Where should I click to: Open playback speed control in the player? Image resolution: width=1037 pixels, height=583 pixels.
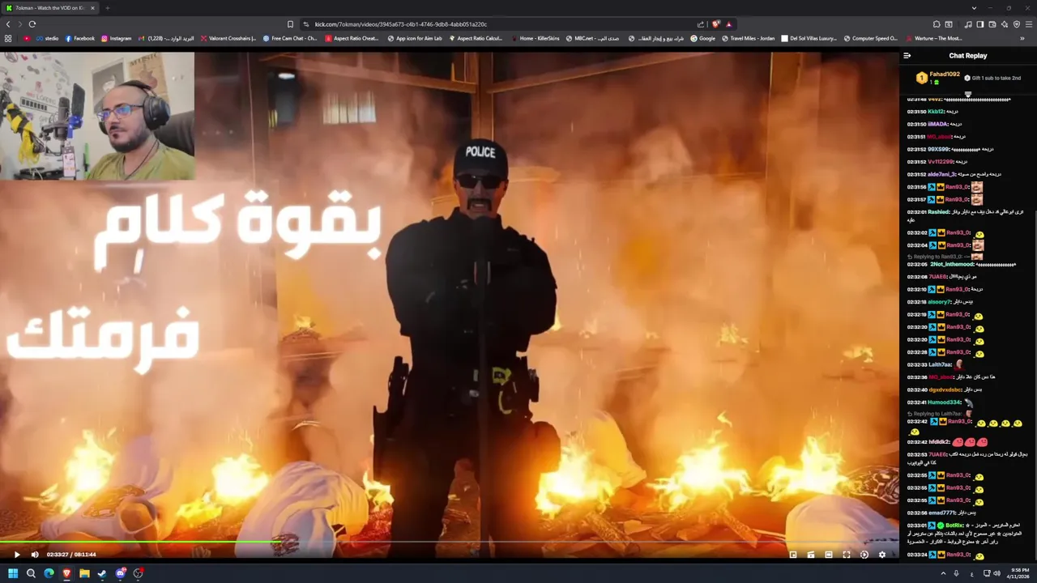pos(864,555)
